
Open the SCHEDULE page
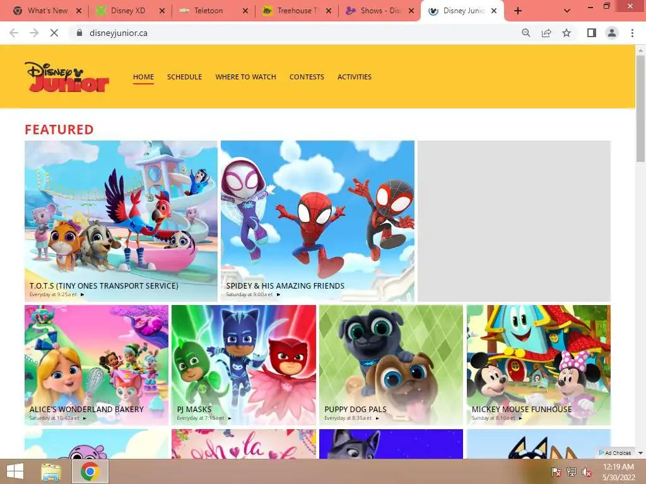(185, 77)
